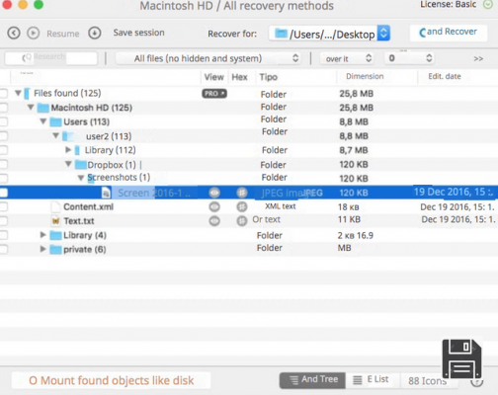Collapse the Users (113) folder
Image resolution: width=498 pixels, height=395 pixels.
(43, 121)
